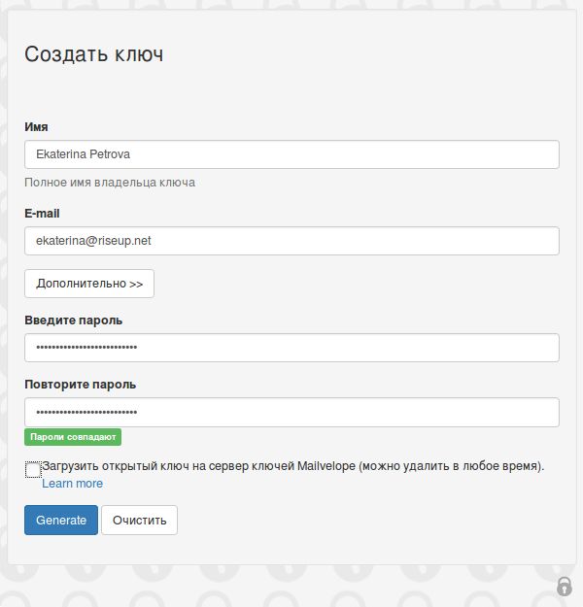Tick the upload public key to Mailvelope checkbox
The height and width of the screenshot is (607, 583).
[33, 469]
